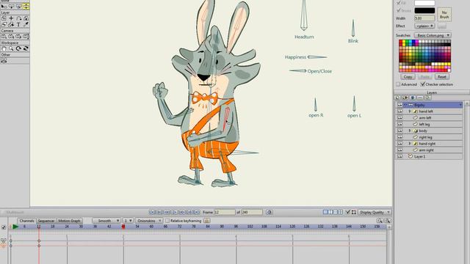Click the icon left of timeline ruler
The width and height of the screenshot is (470, 264).
click(4, 227)
